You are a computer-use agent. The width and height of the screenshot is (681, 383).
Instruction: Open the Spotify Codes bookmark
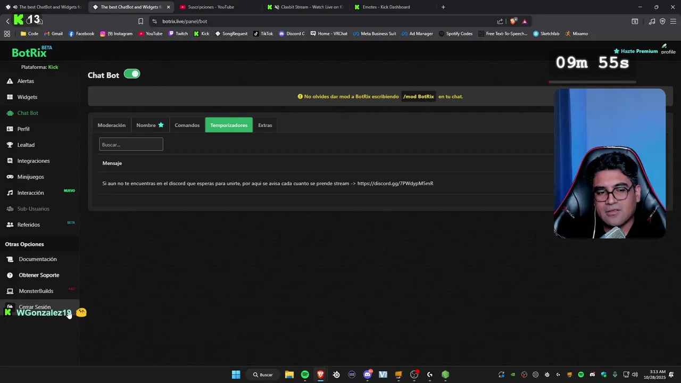(455, 34)
